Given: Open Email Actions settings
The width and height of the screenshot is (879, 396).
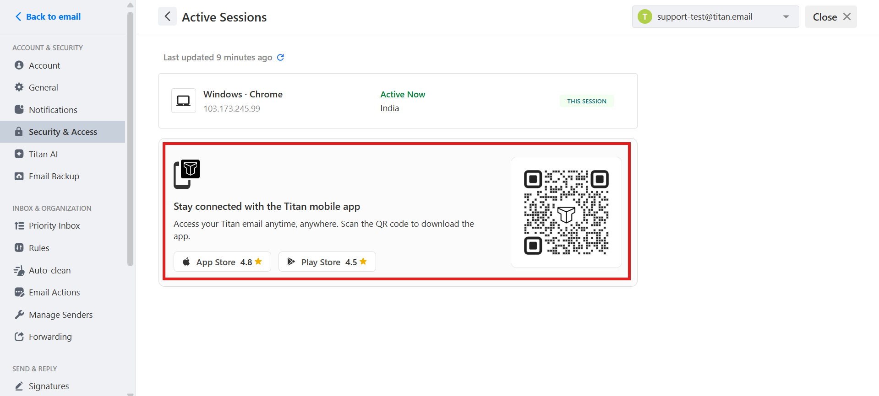Looking at the screenshot, I should (63, 292).
